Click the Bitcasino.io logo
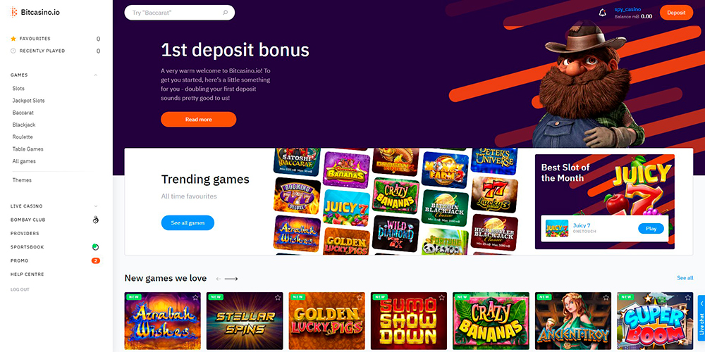 click(35, 12)
